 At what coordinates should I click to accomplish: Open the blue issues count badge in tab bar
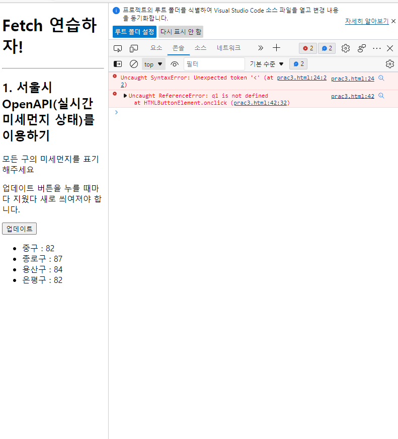(327, 48)
